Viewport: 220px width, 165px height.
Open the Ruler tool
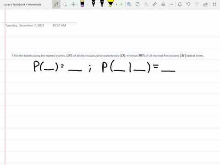coord(154,4)
